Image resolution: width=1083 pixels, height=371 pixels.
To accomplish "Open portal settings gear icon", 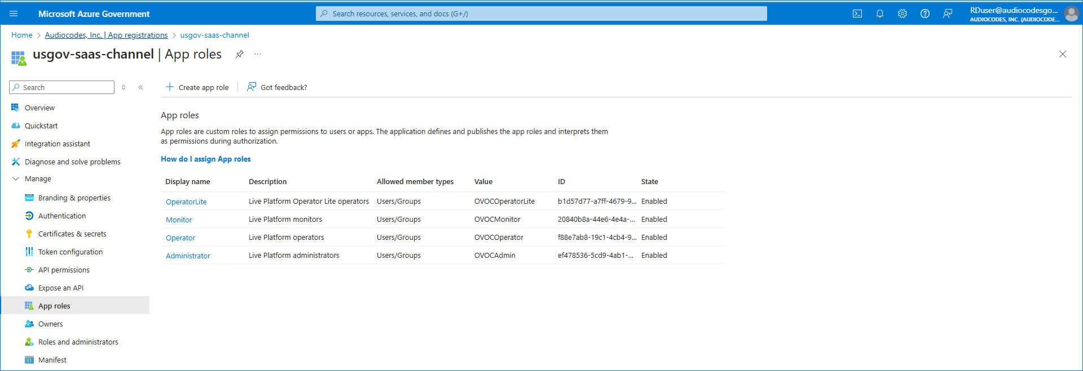I will (902, 14).
